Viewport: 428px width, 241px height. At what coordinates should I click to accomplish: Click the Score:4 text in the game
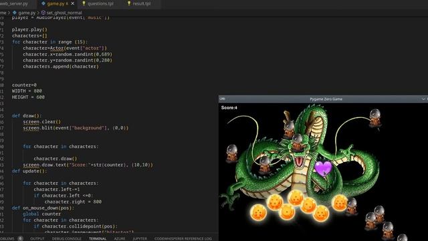pyautogui.click(x=229, y=108)
